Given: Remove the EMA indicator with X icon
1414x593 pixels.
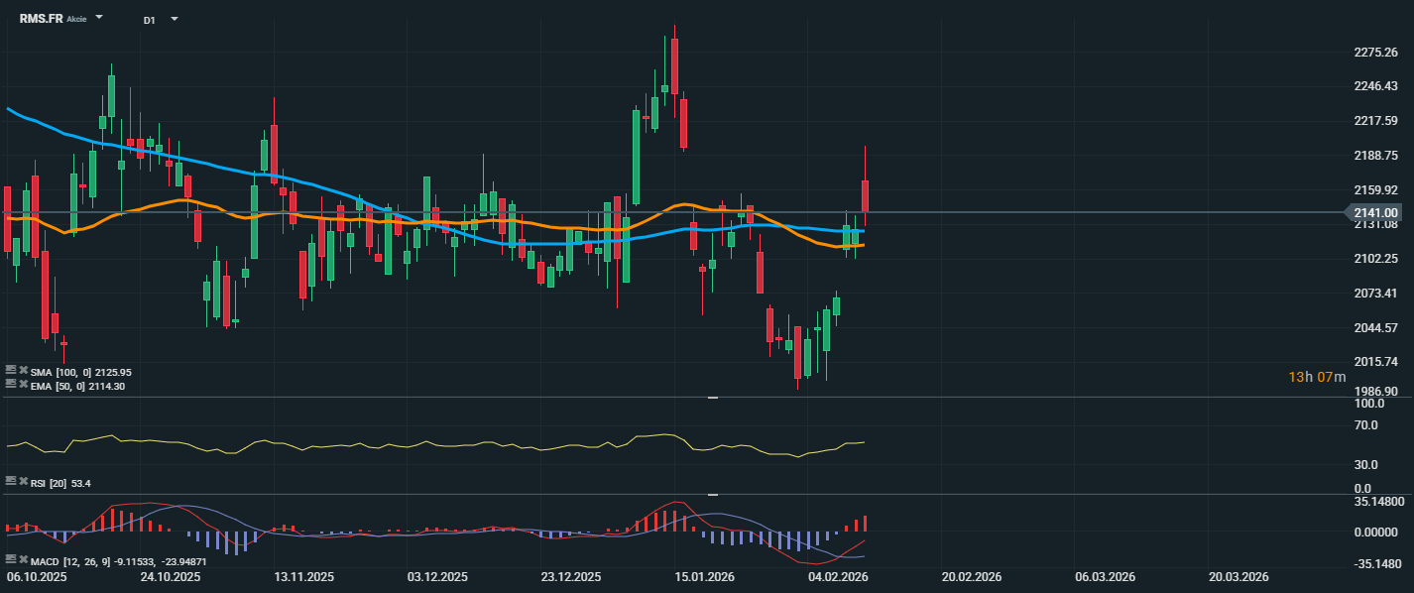Looking at the screenshot, I should (23, 385).
